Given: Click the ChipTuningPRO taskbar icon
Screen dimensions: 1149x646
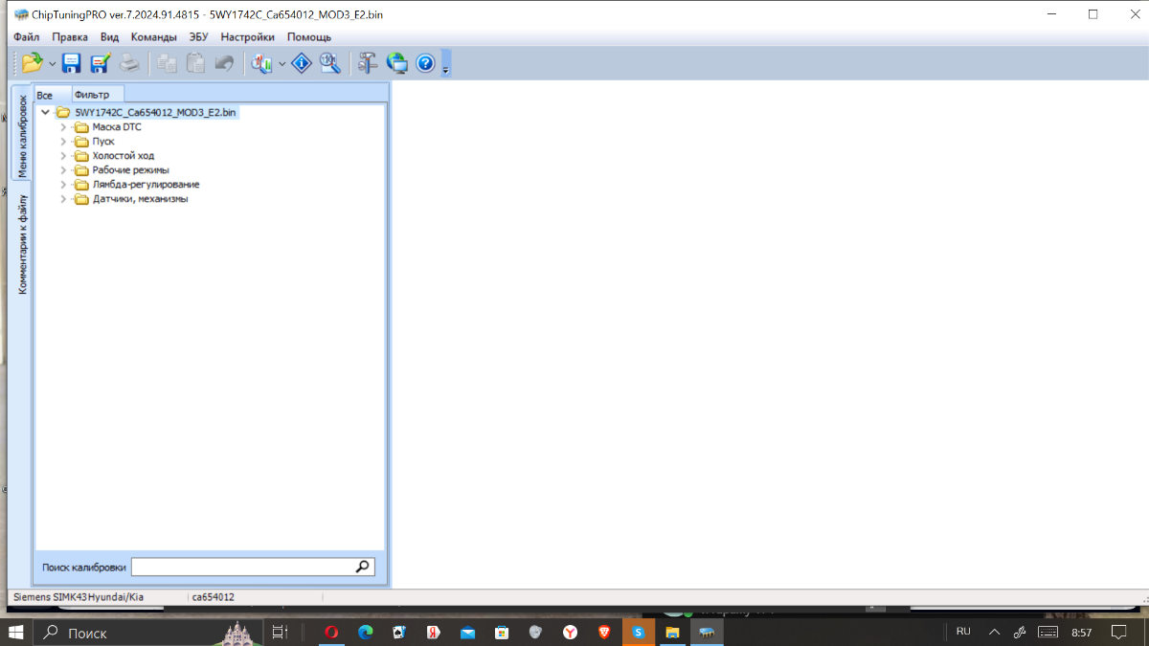Looking at the screenshot, I should point(707,632).
